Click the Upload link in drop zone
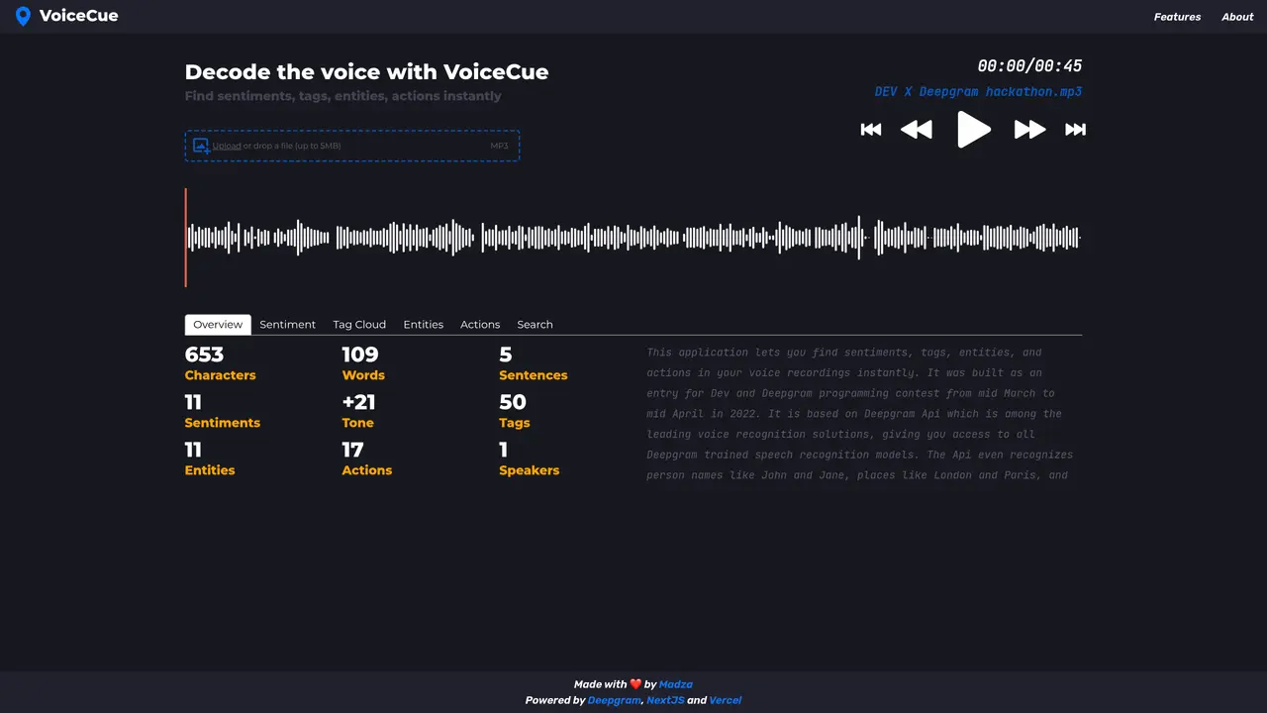1267x713 pixels. (227, 146)
